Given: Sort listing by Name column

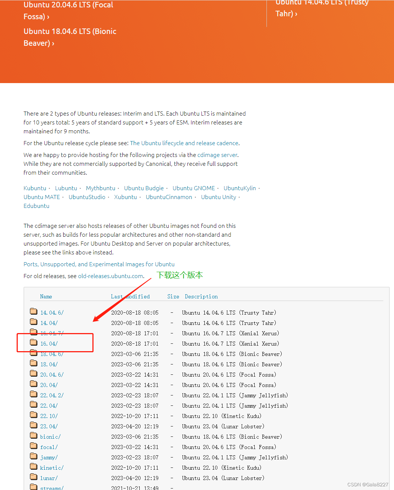Looking at the screenshot, I should click(x=46, y=297).
